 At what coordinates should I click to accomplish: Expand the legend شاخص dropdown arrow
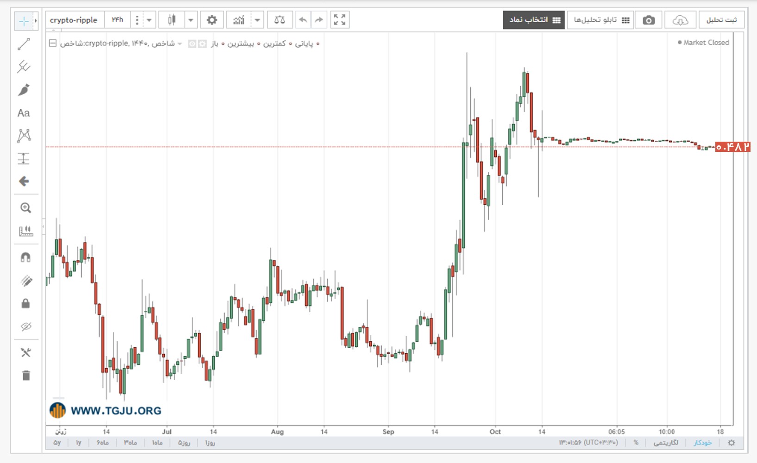pyautogui.click(x=180, y=44)
